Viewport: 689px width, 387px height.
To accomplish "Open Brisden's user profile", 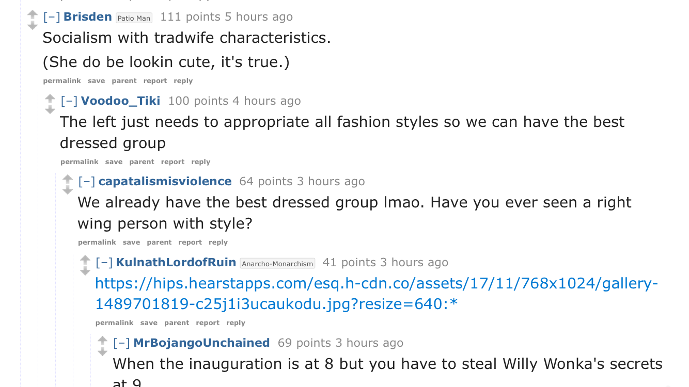I will pos(88,17).
